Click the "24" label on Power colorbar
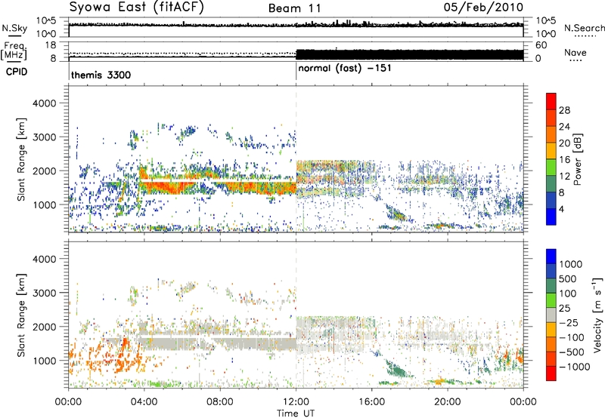The image size is (605, 418). [564, 127]
